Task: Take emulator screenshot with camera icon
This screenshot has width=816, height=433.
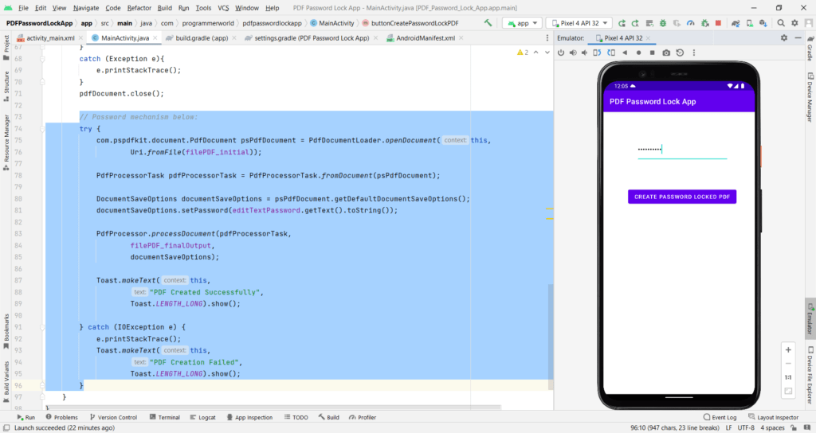Action: tap(666, 53)
